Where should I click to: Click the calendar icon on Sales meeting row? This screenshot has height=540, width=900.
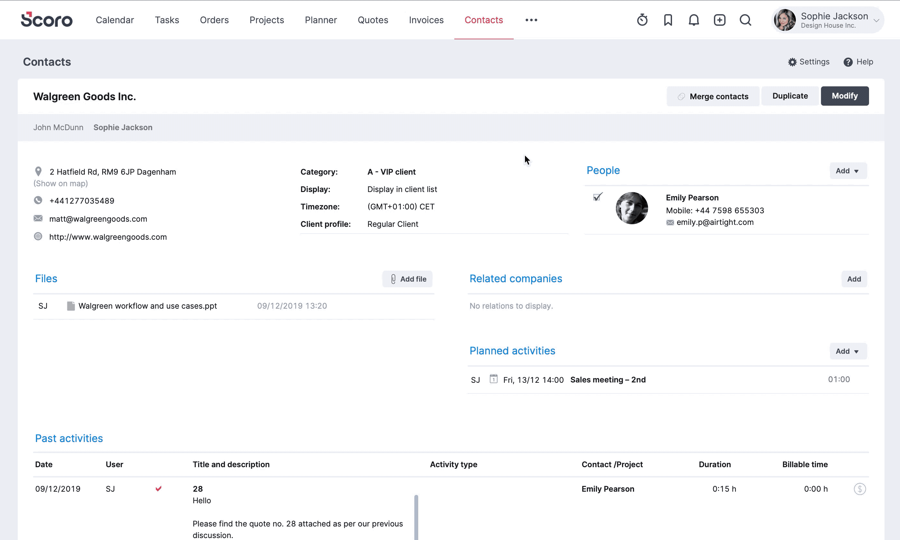point(493,379)
